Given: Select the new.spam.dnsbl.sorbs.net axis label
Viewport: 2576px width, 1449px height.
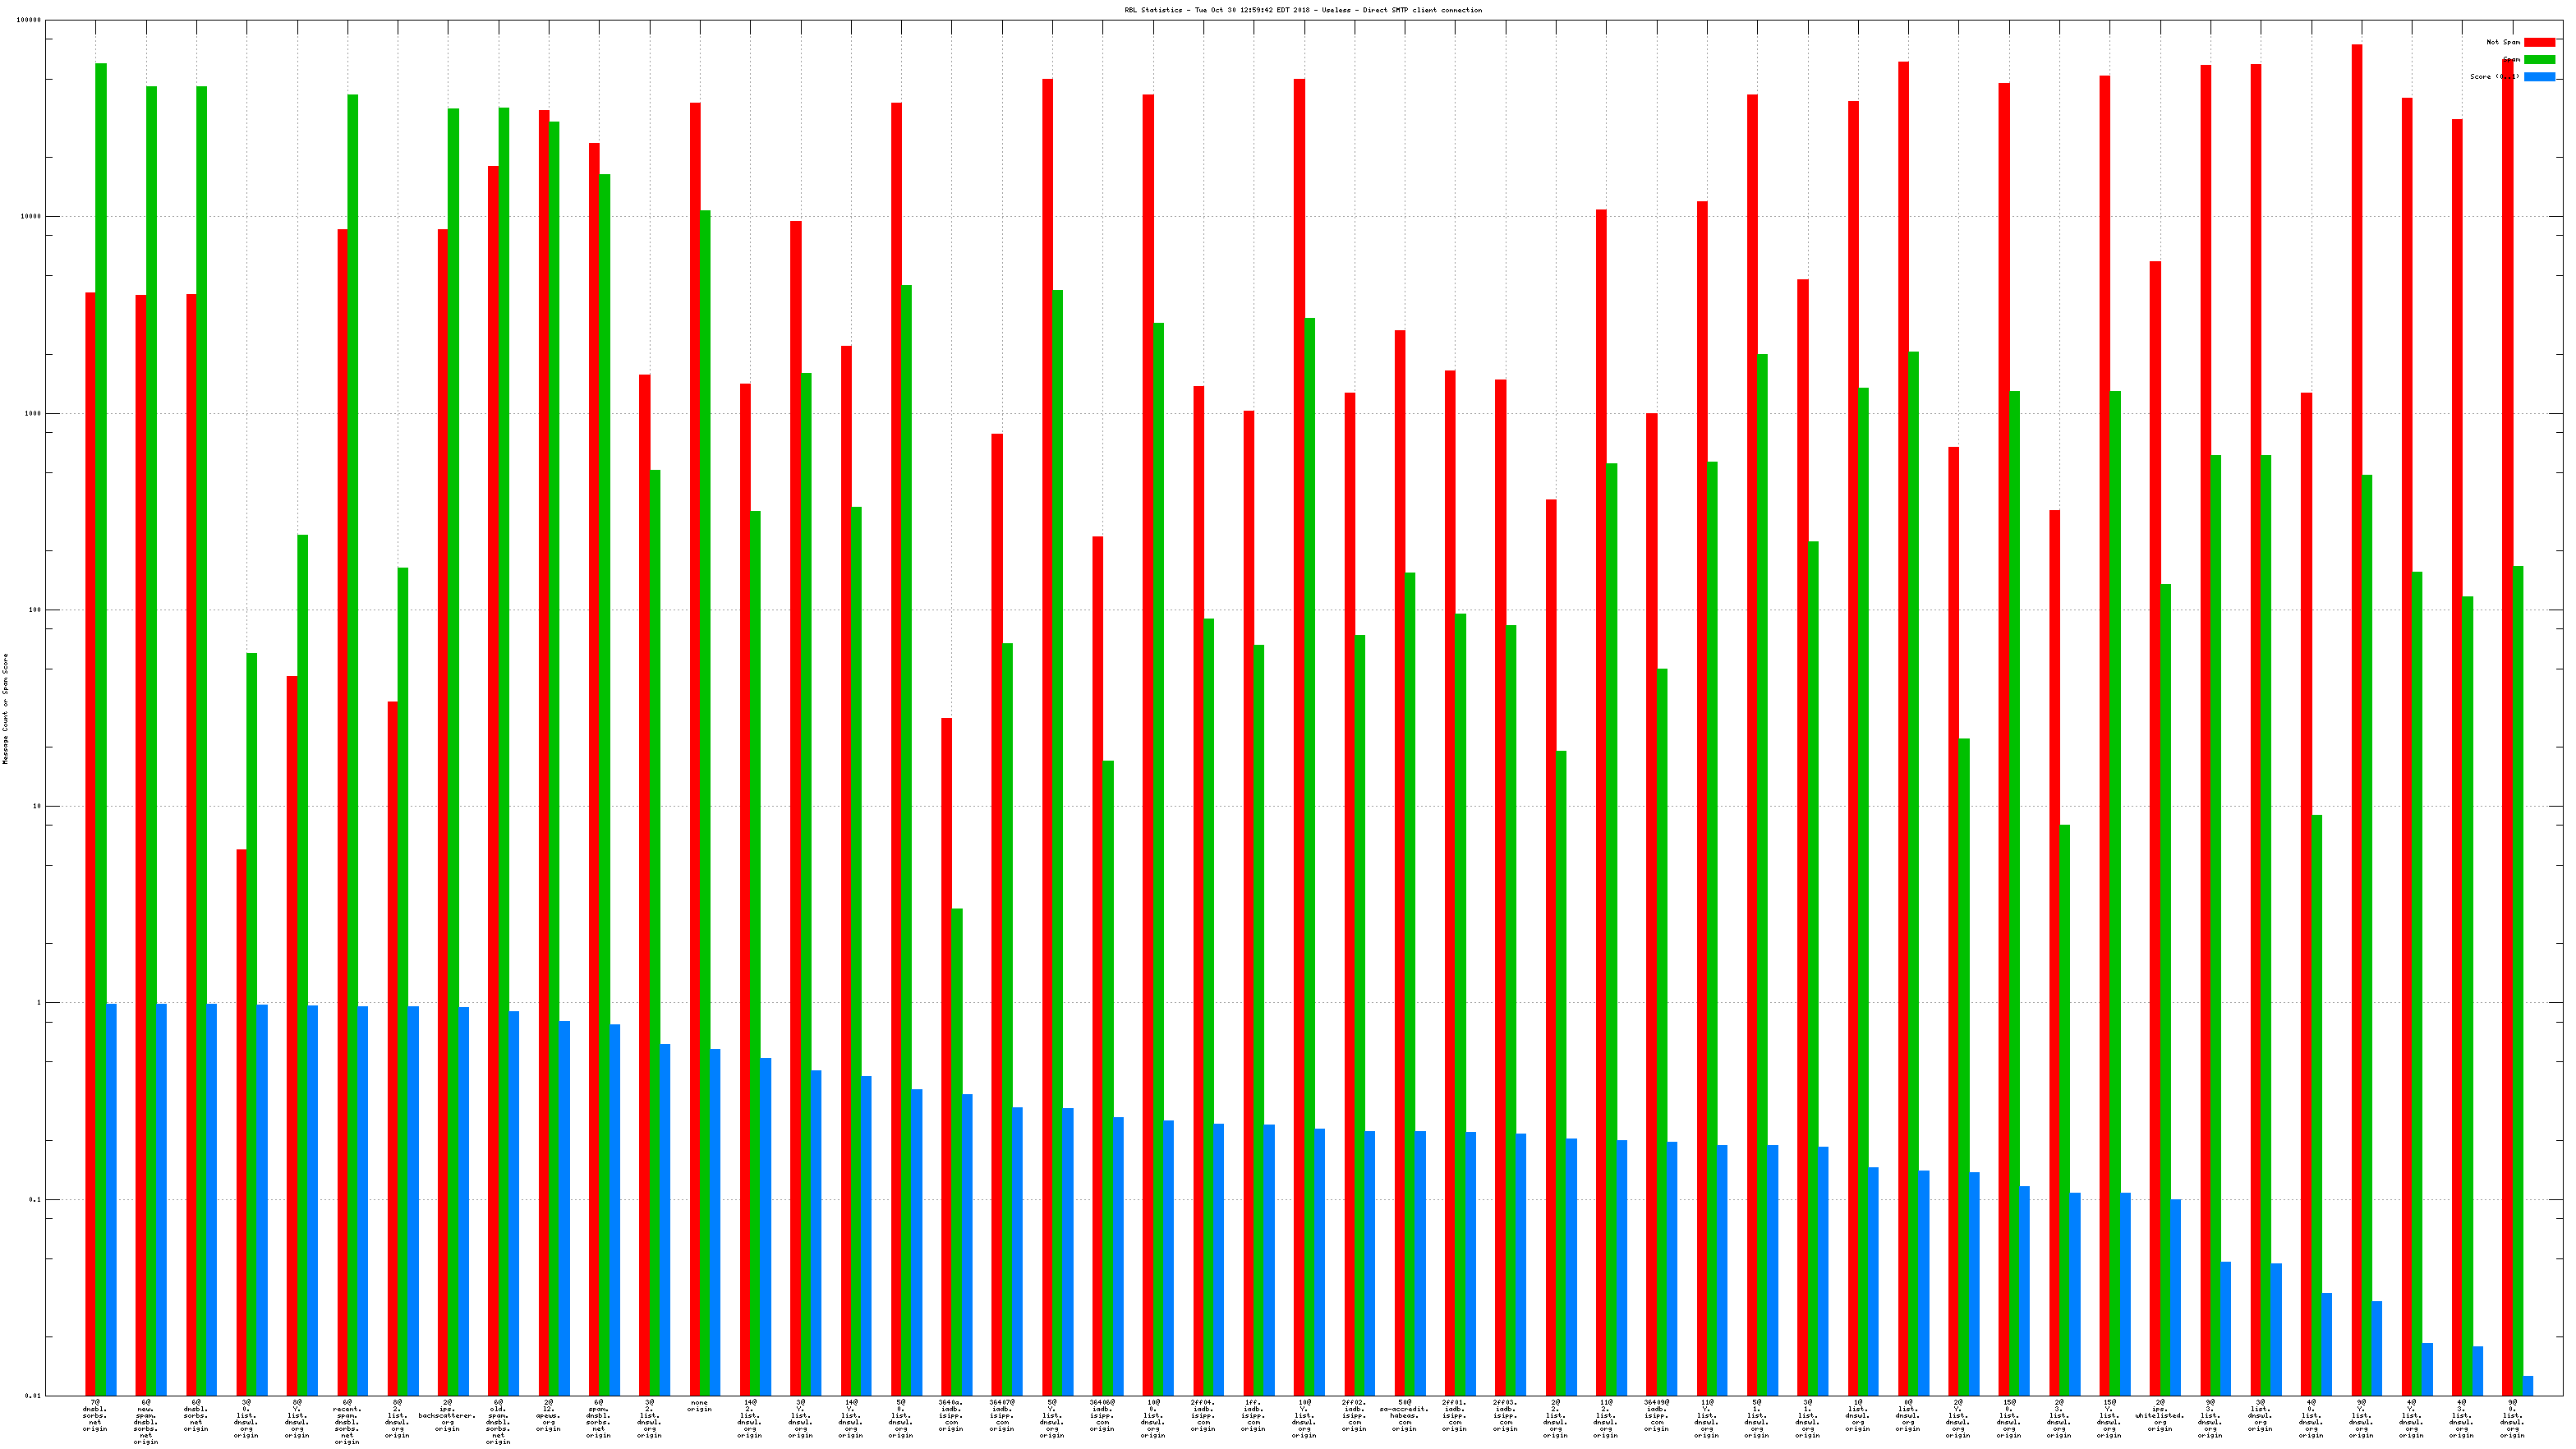Looking at the screenshot, I should coord(146,1422).
